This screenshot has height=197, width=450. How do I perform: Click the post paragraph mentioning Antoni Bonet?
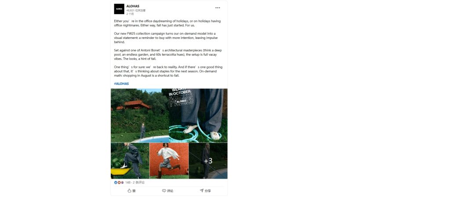[168, 54]
